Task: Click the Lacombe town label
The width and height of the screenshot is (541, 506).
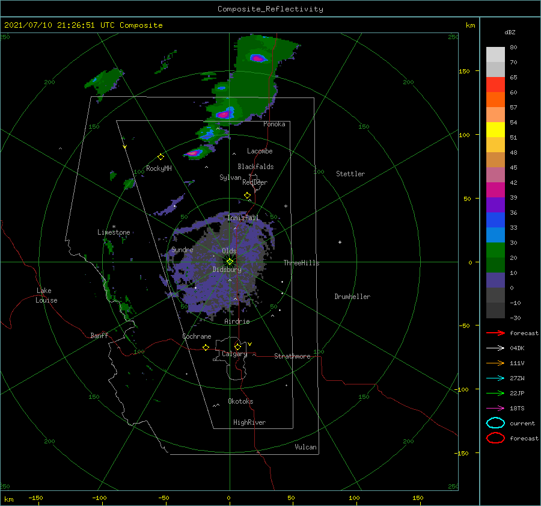Action: pyautogui.click(x=260, y=151)
